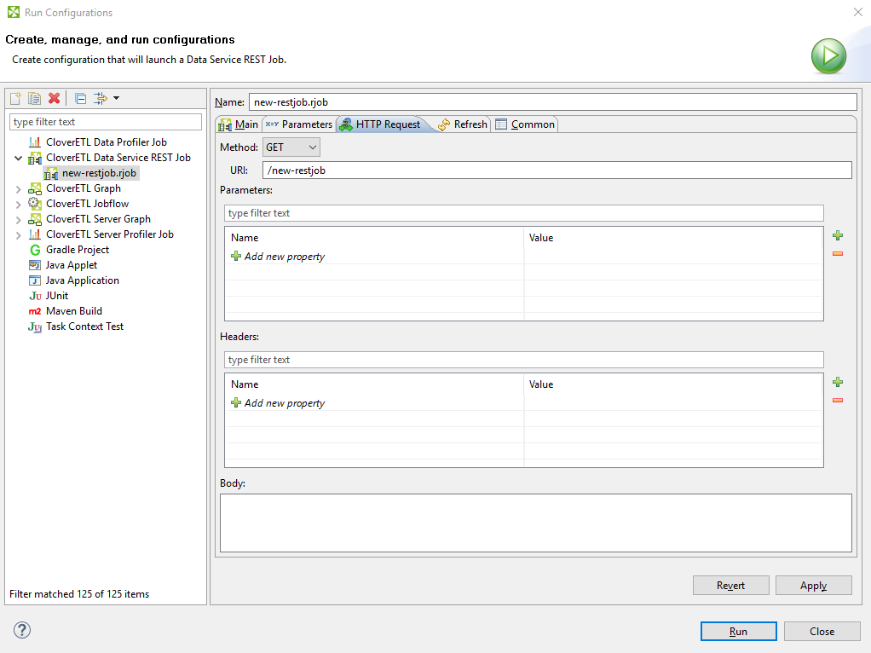Click the Close button

(x=822, y=632)
